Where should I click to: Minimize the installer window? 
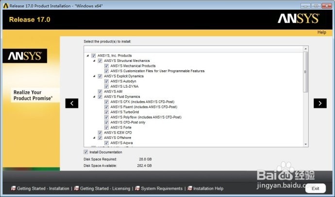[x=305, y=6]
